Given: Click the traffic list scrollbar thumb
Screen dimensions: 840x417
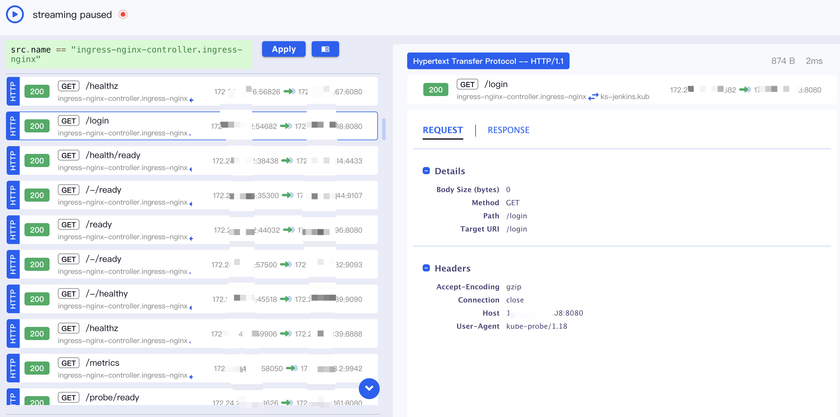Looking at the screenshot, I should coord(384,129).
